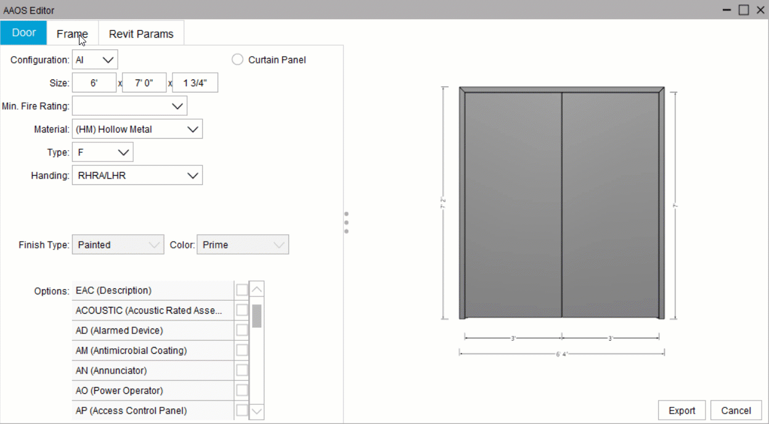Enable the AN (Annunciator) option

point(242,370)
